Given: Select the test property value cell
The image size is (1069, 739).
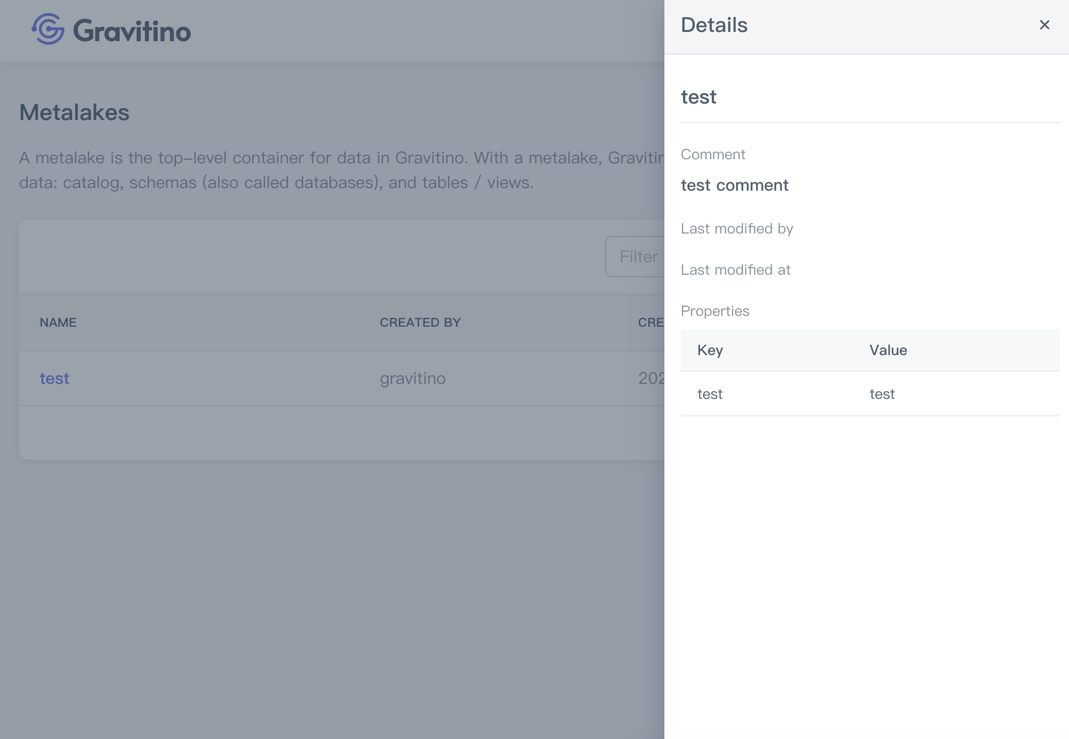Looking at the screenshot, I should click(882, 394).
